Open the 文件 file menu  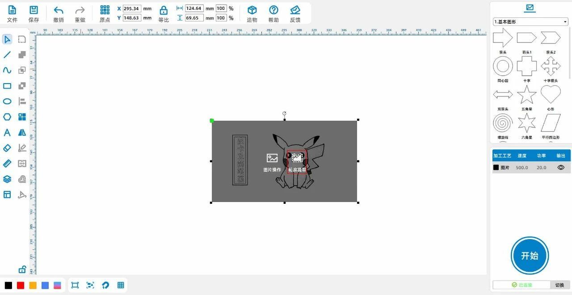(12, 11)
